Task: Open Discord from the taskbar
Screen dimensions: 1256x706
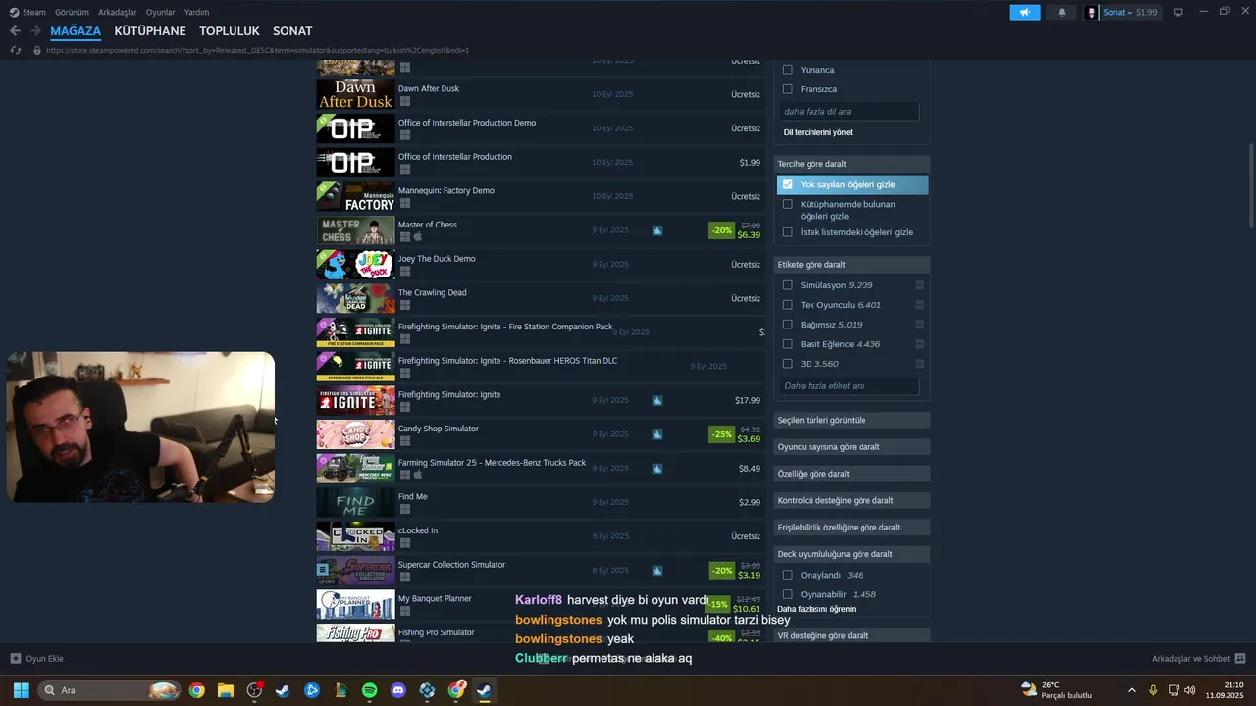Action: [x=398, y=690]
